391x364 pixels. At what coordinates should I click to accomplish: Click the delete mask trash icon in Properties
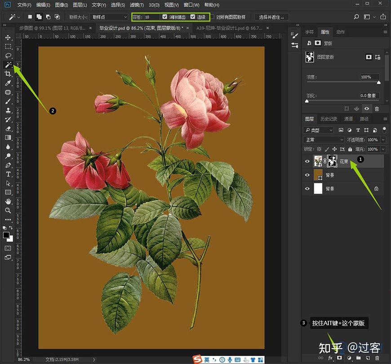377,109
